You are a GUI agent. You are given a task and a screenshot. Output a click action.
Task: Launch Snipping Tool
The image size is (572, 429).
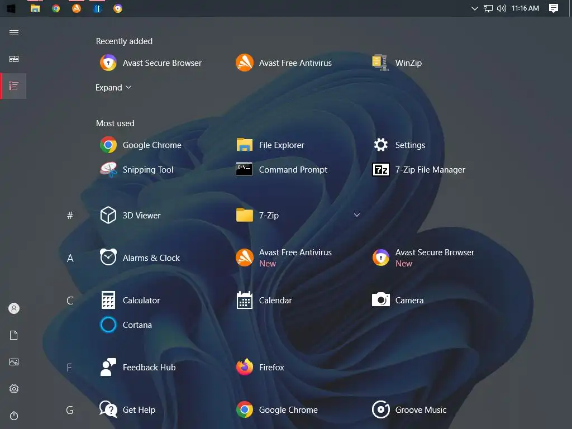(136, 170)
